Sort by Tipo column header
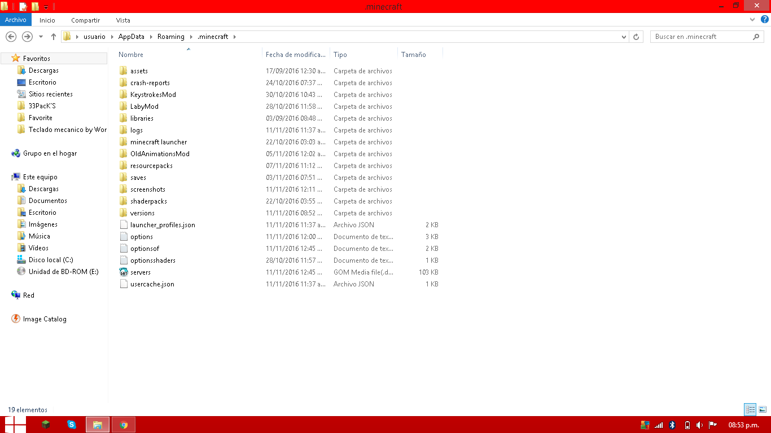The width and height of the screenshot is (771, 433). [340, 55]
